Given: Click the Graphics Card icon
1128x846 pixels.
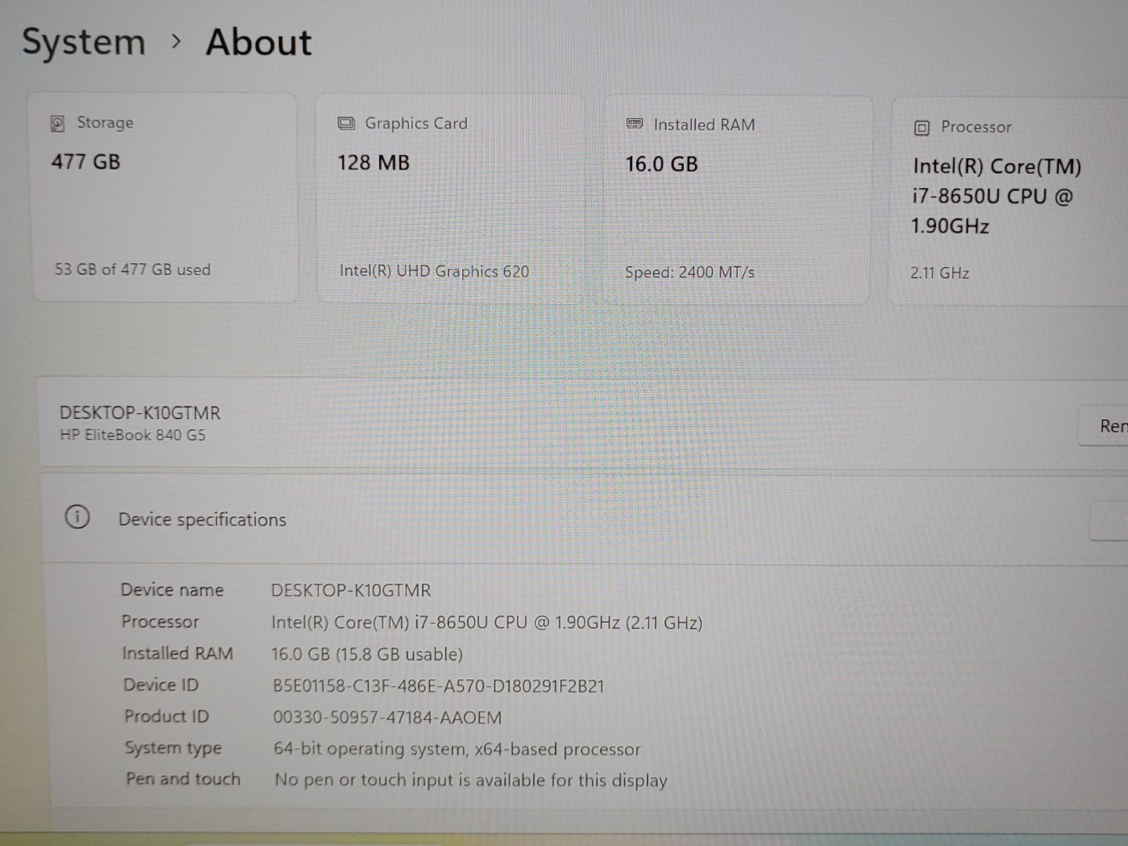Looking at the screenshot, I should pos(346,124).
